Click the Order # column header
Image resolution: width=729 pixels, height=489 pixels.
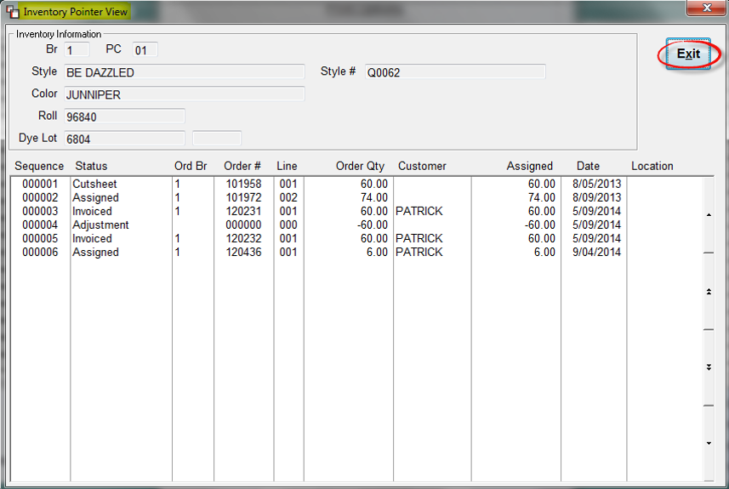coord(242,166)
